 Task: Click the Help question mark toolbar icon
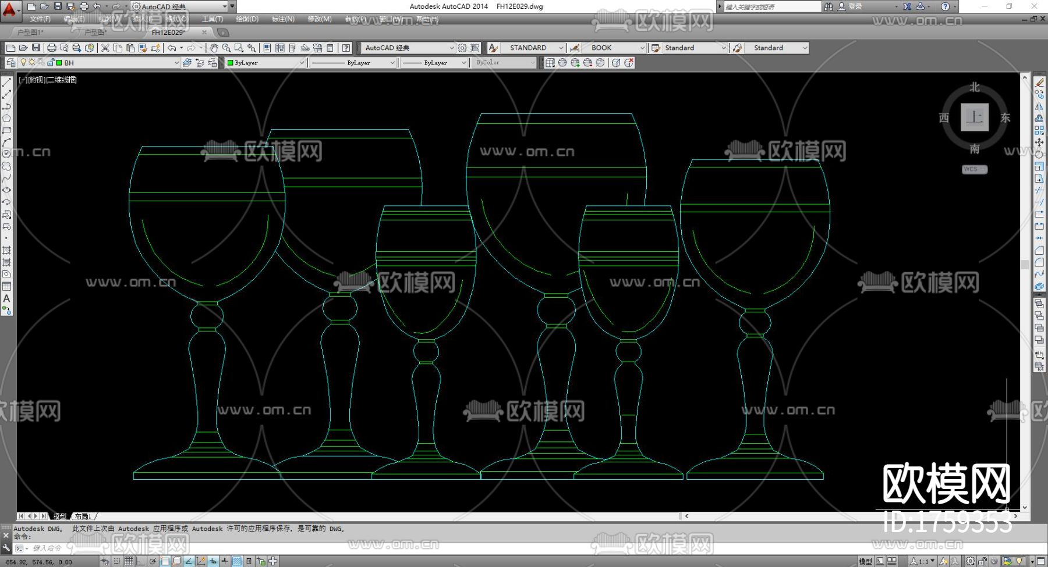pyautogui.click(x=346, y=48)
